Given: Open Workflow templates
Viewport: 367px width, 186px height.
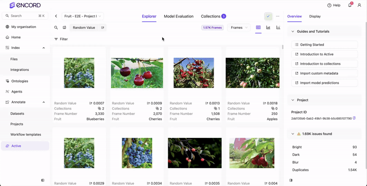Looking at the screenshot, I should pyautogui.click(x=26, y=135).
